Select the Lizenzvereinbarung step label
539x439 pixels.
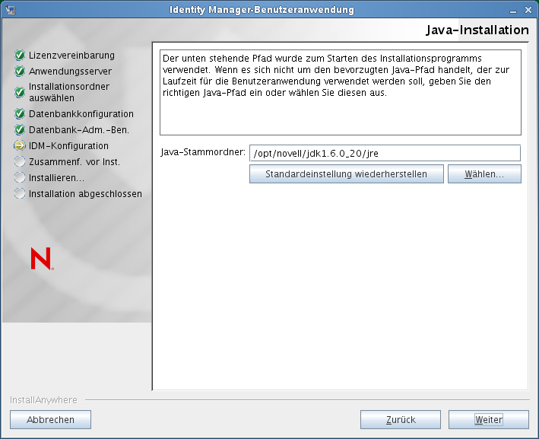71,55
